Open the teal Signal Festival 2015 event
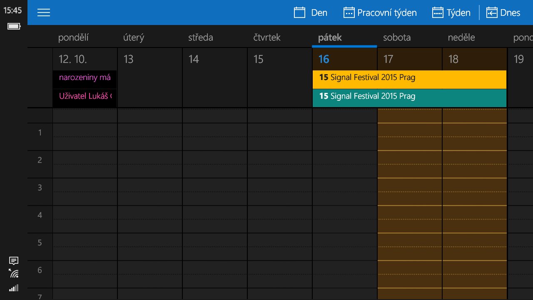 pos(409,98)
